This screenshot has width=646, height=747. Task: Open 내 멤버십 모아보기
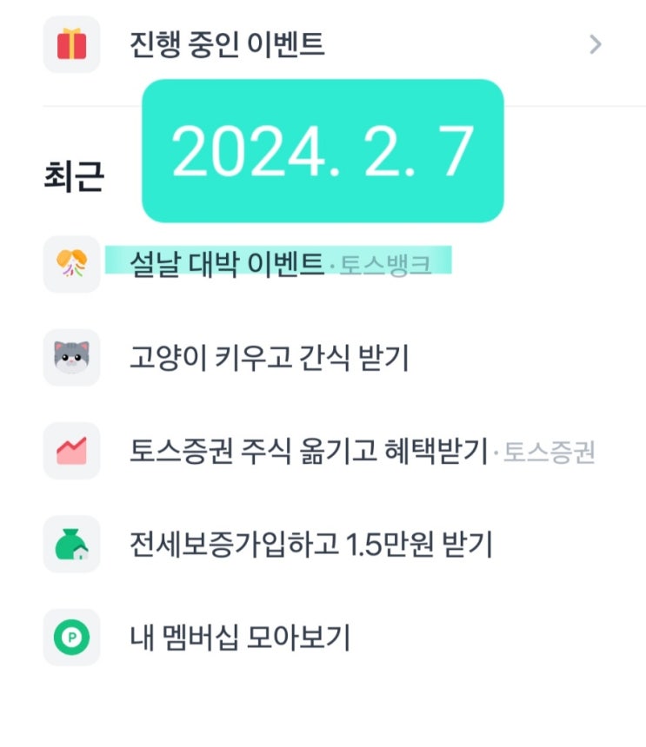pos(239,638)
